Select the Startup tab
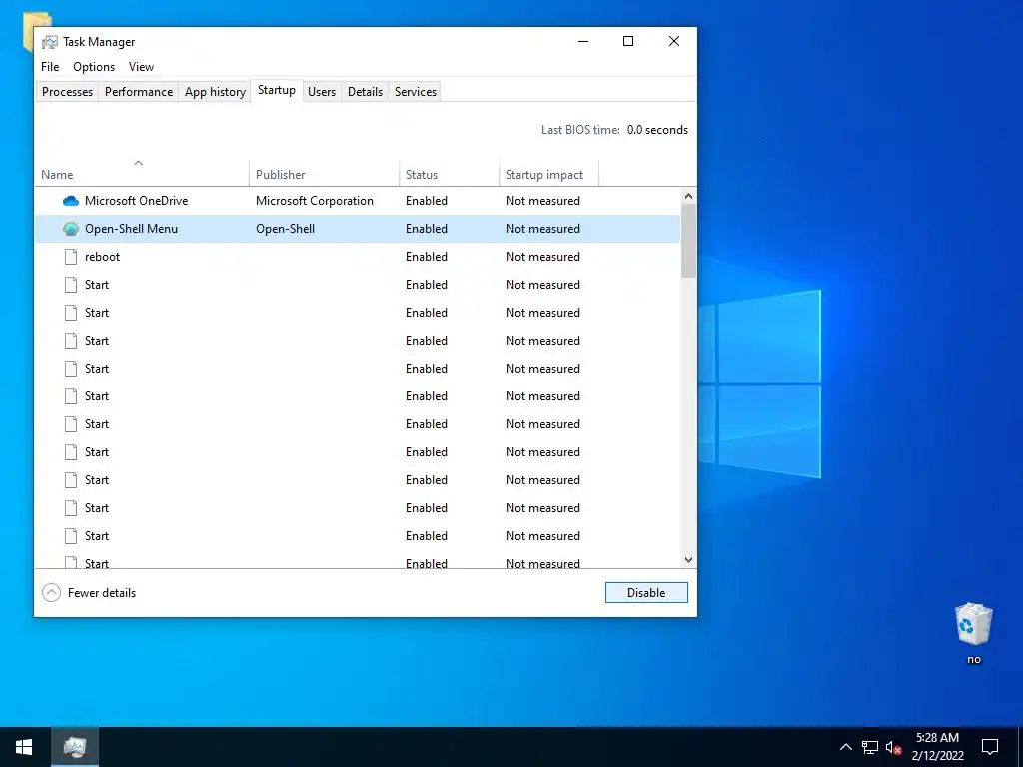 [x=277, y=90]
